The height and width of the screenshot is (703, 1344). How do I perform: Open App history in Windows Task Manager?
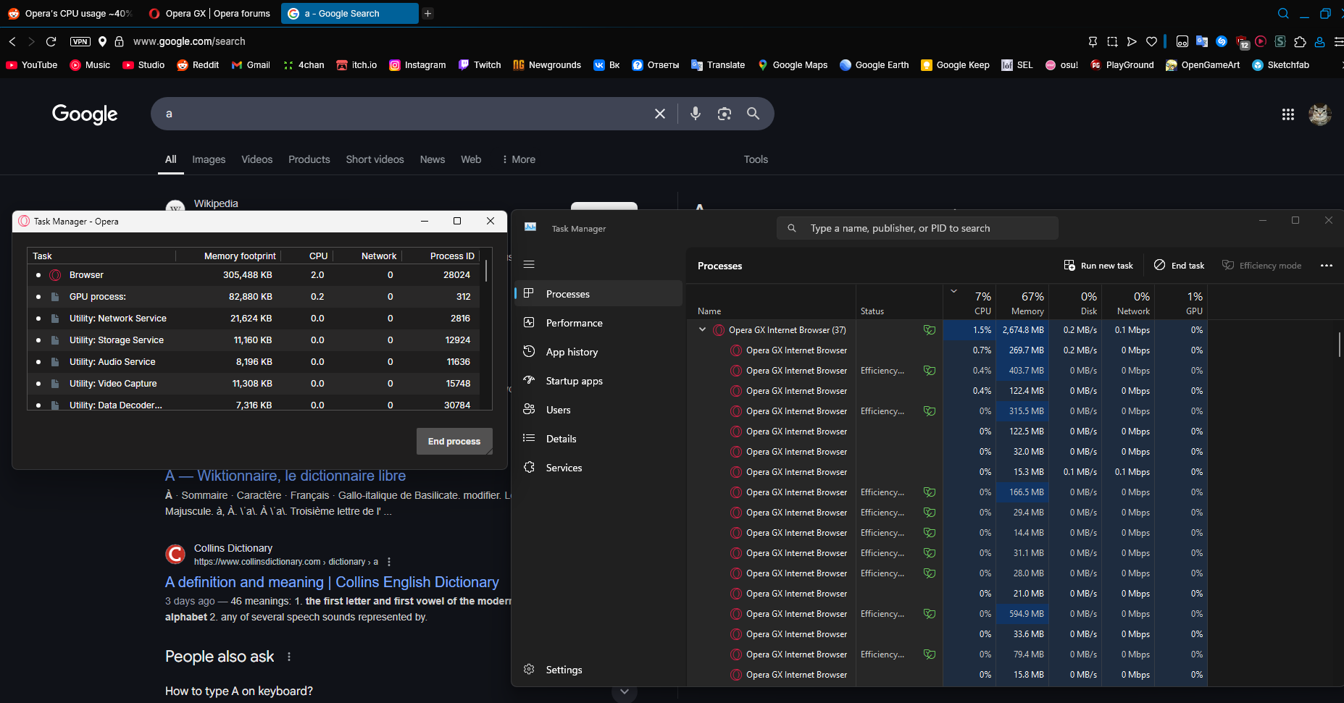coord(598,352)
